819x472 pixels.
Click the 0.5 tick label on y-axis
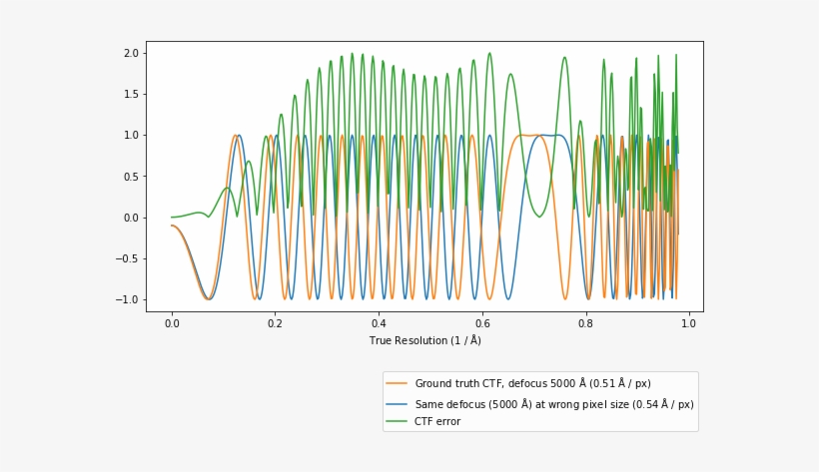[x=130, y=177]
